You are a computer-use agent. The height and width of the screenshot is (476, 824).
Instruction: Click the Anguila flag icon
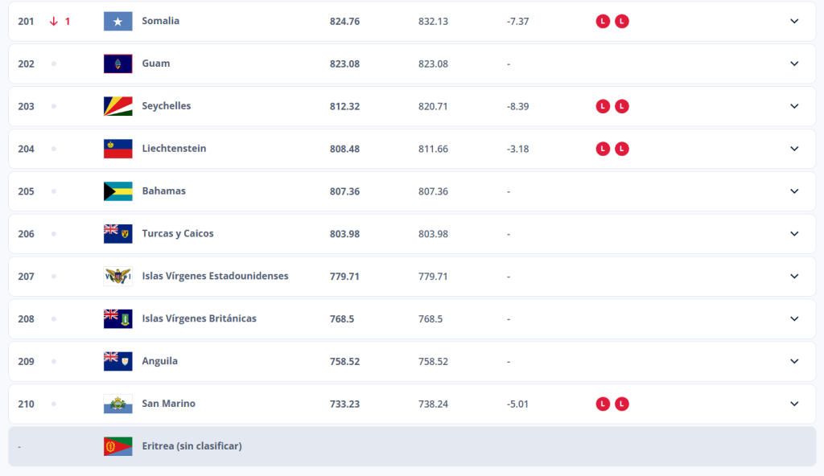point(117,362)
